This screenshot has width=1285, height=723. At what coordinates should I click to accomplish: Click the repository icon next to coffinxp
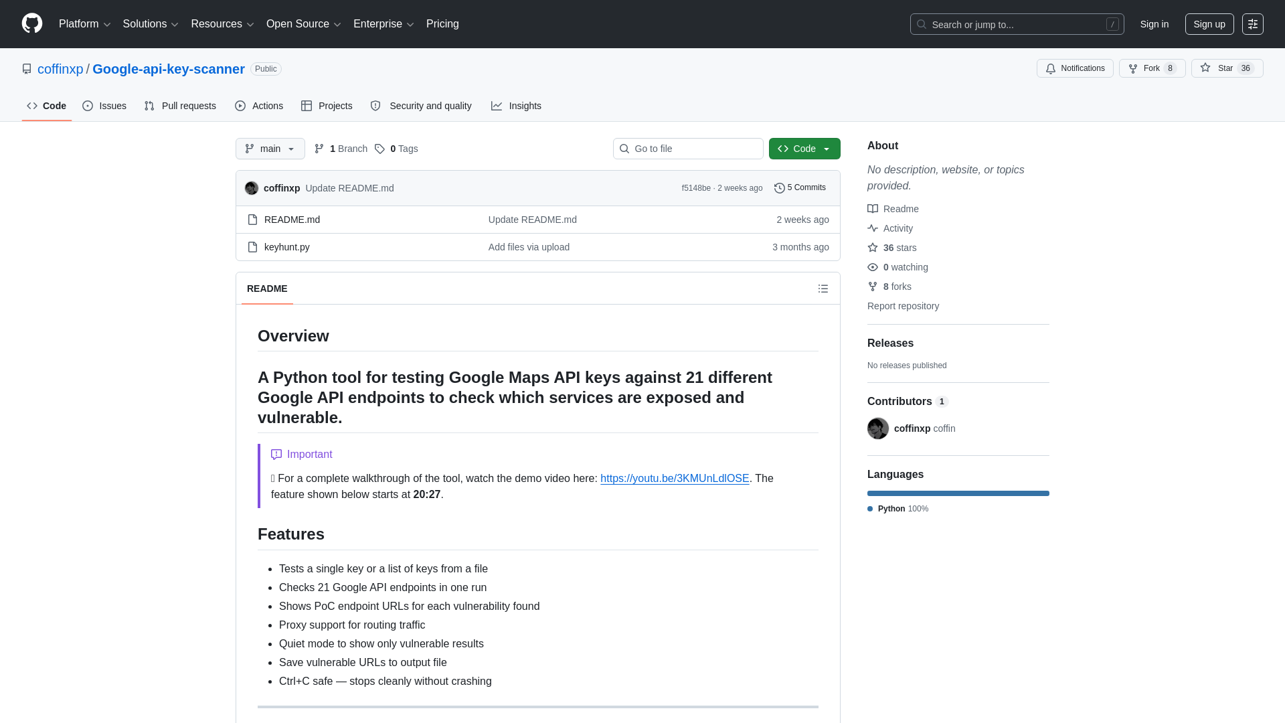[27, 69]
